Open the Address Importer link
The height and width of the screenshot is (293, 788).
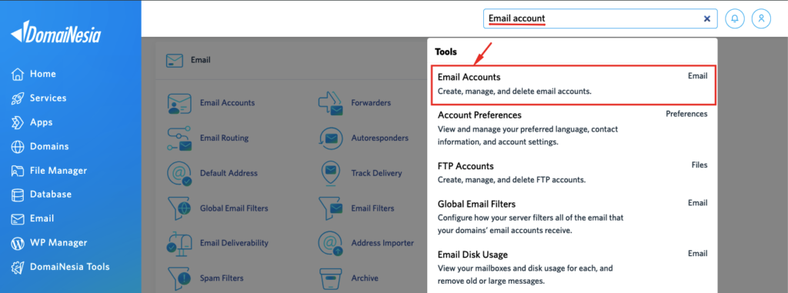pyautogui.click(x=382, y=243)
